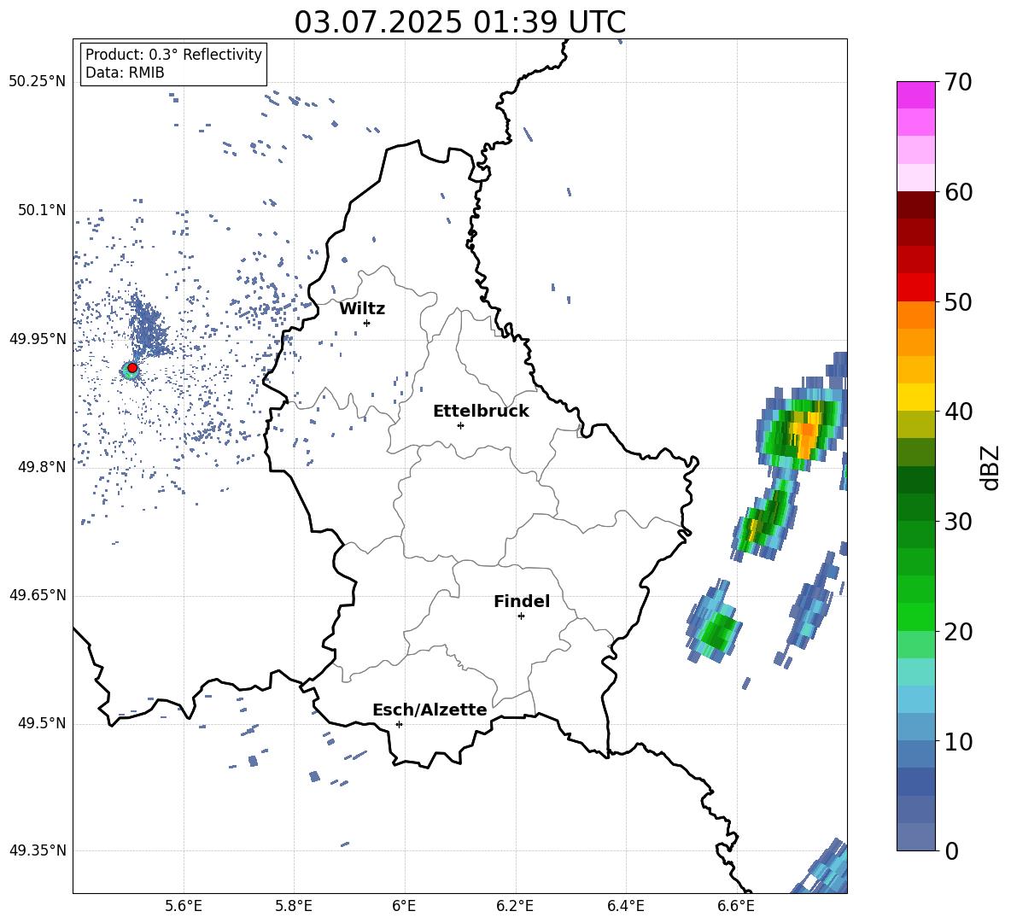
Task: Click the 40 tick on the colorbar
Action: click(x=958, y=412)
